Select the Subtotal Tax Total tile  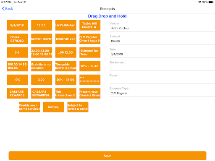point(90,52)
